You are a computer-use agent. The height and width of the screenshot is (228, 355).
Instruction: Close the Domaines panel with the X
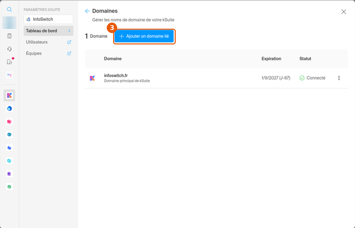[344, 12]
